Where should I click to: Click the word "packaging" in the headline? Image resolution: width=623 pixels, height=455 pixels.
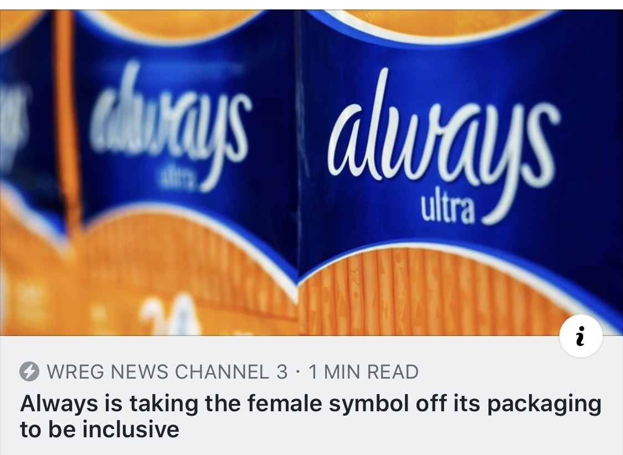544,404
